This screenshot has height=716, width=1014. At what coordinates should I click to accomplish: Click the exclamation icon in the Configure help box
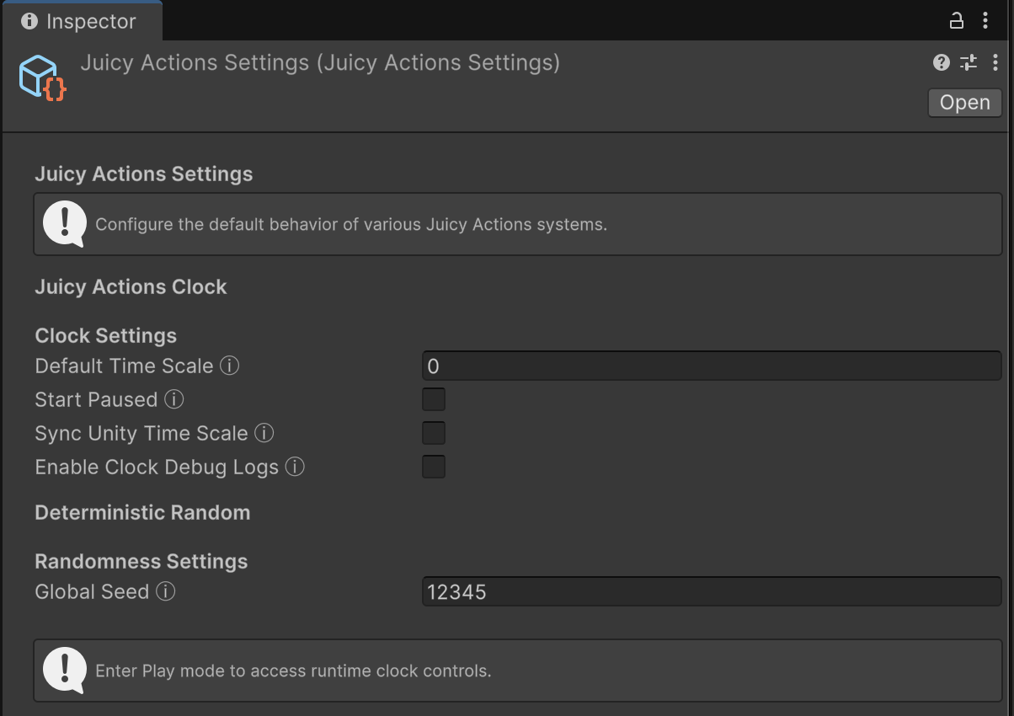[x=64, y=223]
